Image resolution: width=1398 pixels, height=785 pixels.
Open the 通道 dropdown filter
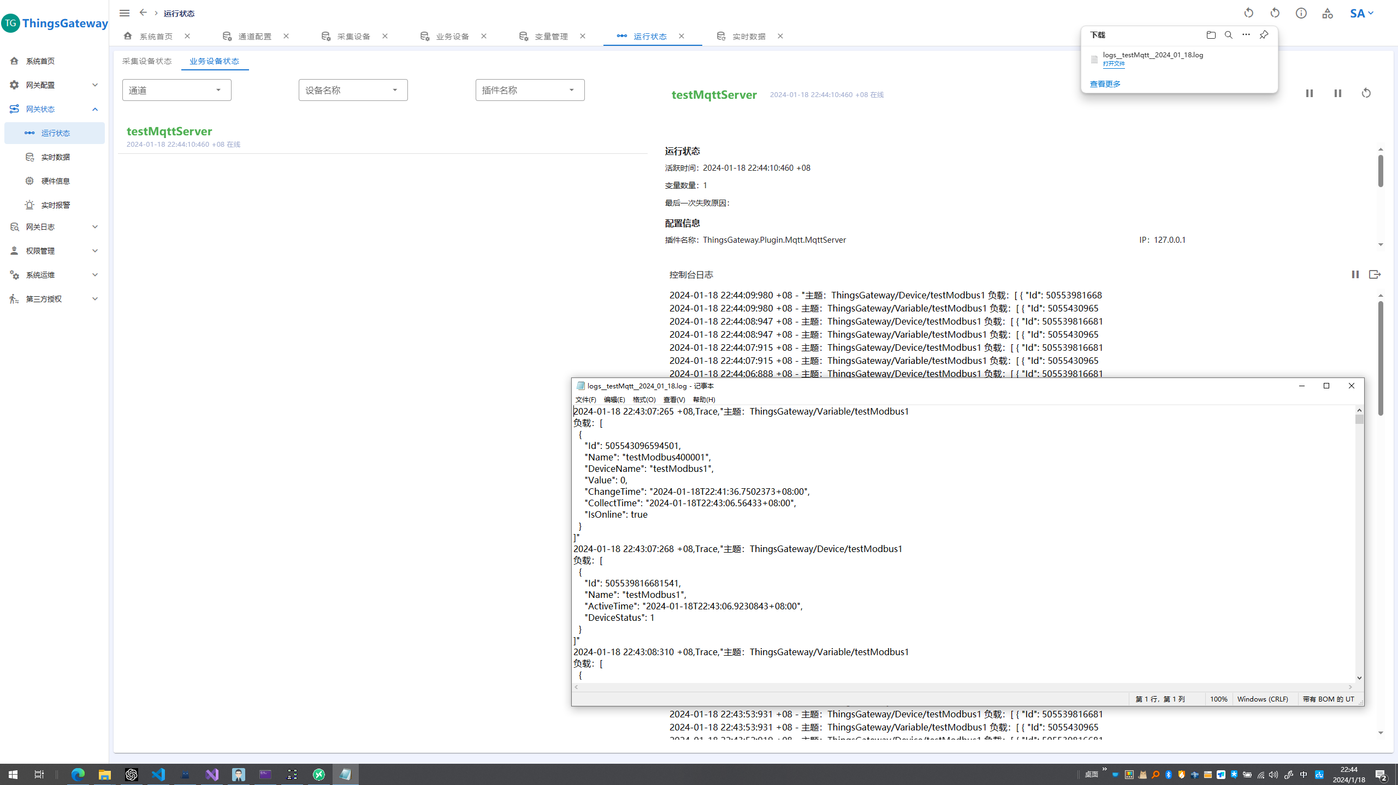pos(176,90)
